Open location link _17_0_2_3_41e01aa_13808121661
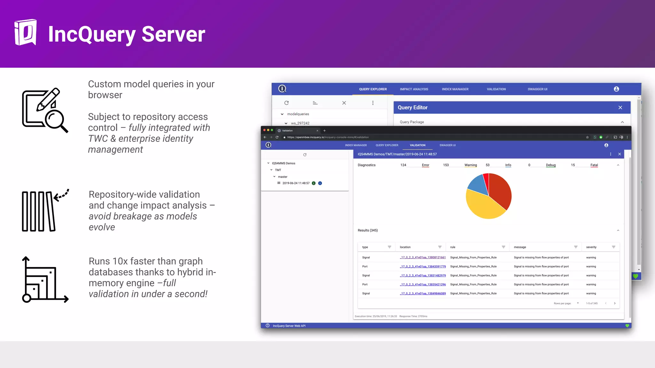 pyautogui.click(x=423, y=257)
